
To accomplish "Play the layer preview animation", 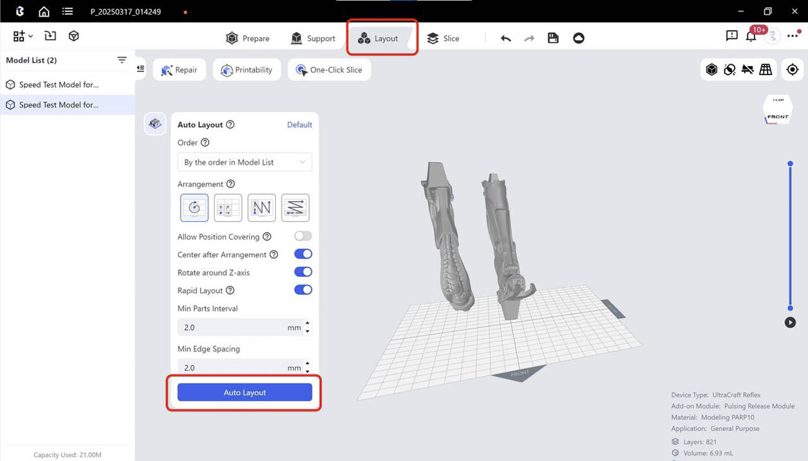I will coord(790,323).
